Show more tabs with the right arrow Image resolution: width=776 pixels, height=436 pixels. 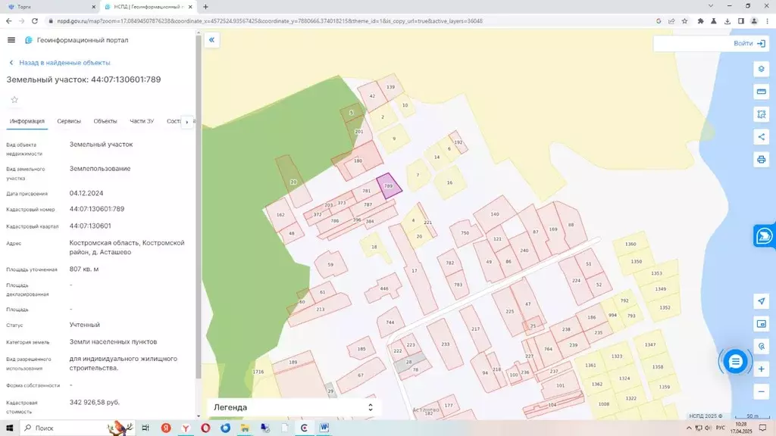coord(187,122)
